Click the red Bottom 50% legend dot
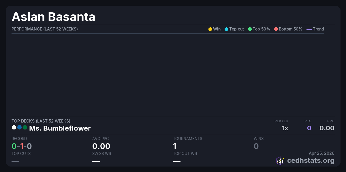 (x=276, y=29)
